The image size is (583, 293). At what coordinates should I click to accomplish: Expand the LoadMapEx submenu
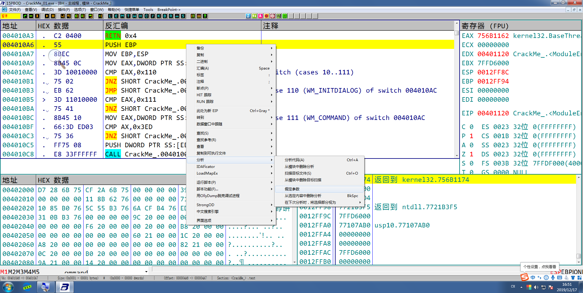pyautogui.click(x=231, y=173)
